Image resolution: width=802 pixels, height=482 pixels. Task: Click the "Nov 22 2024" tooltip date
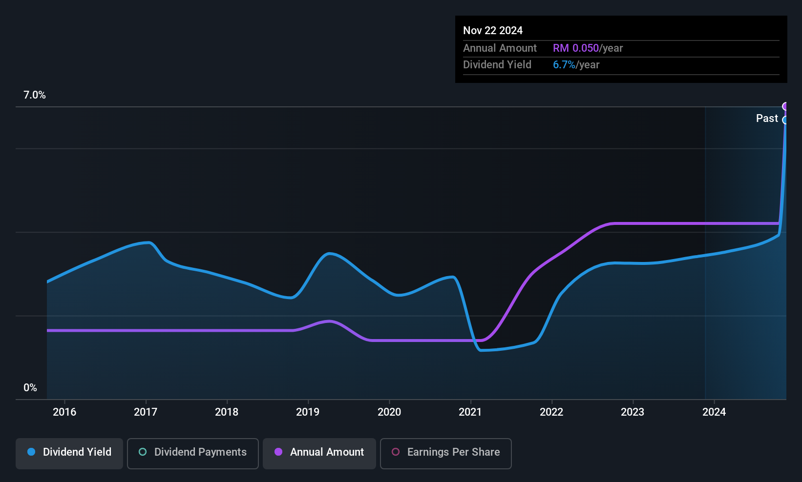[493, 31]
